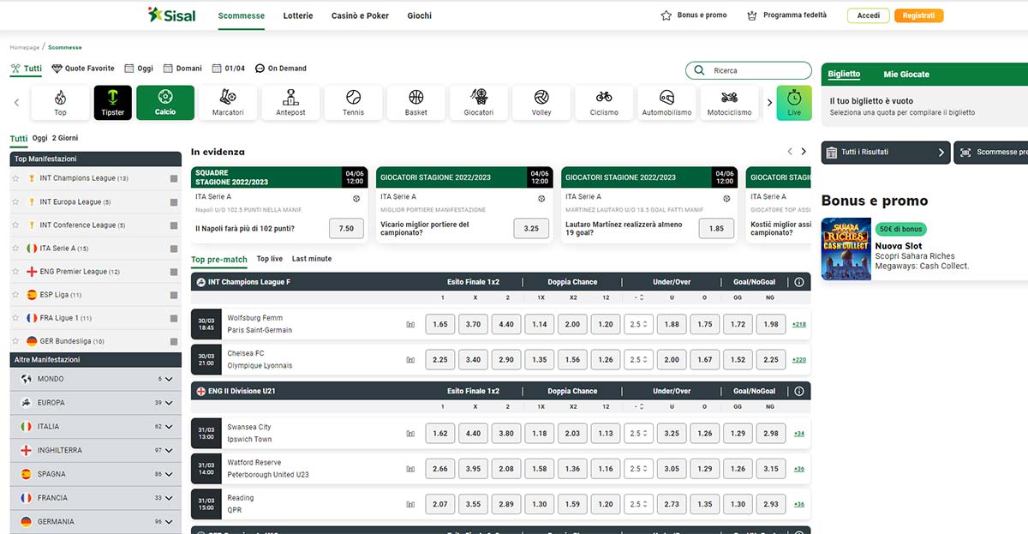
Task: Switch to the Top live tab
Action: pyautogui.click(x=269, y=259)
